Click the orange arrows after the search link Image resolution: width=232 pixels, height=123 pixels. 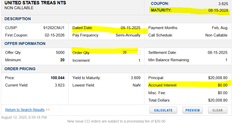pyautogui.click(x=48, y=110)
